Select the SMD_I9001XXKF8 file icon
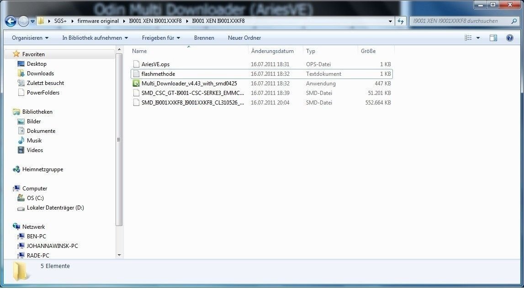This screenshot has width=524, height=289. 136,103
